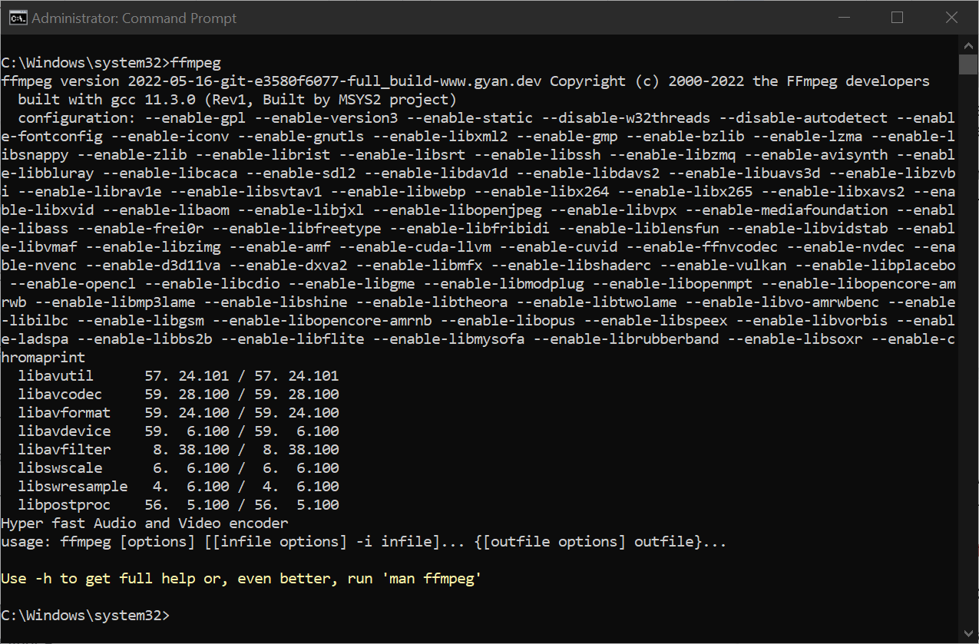
Task: Click the final 'C:\Windows\system32>' prompt
Action: (86, 616)
